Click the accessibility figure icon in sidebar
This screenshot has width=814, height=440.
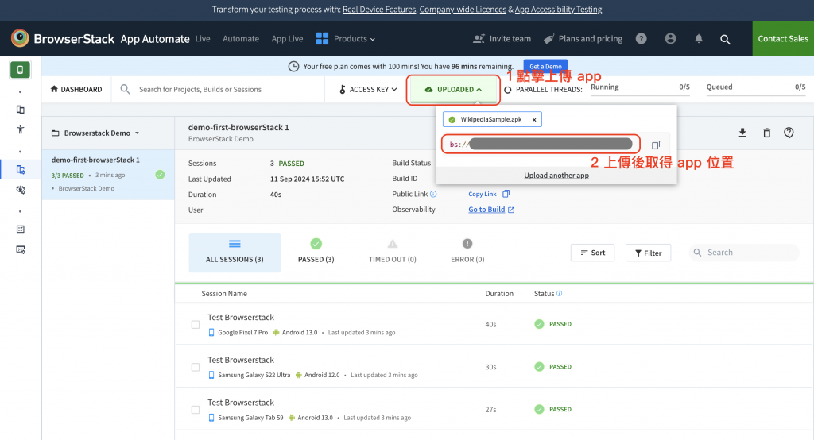[x=20, y=129]
